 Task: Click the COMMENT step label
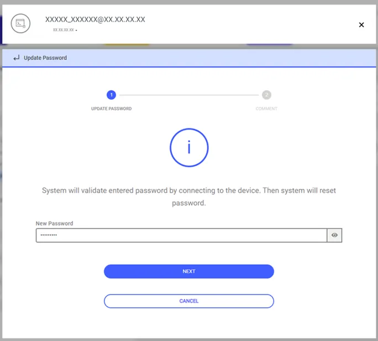[x=266, y=108]
